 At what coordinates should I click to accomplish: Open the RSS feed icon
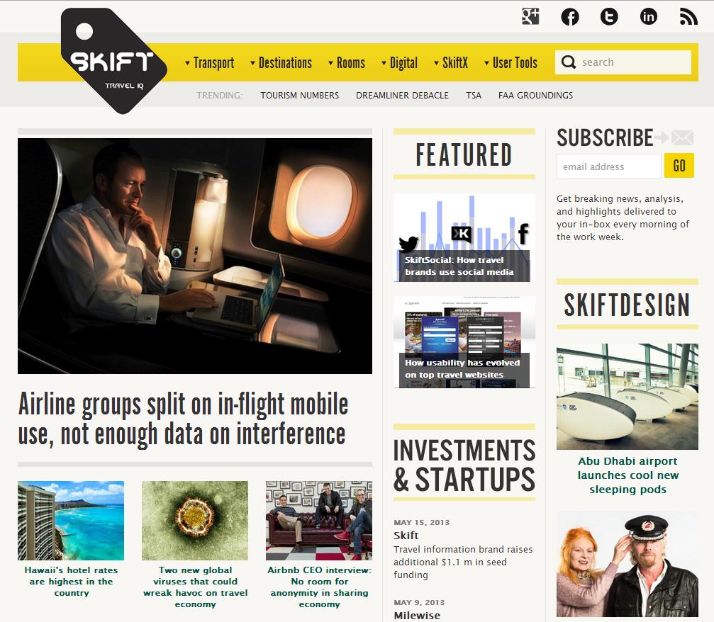[688, 17]
